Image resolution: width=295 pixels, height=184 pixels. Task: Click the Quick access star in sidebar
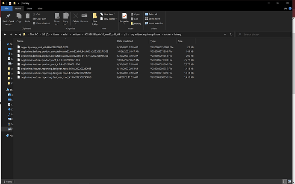(x=8, y=44)
